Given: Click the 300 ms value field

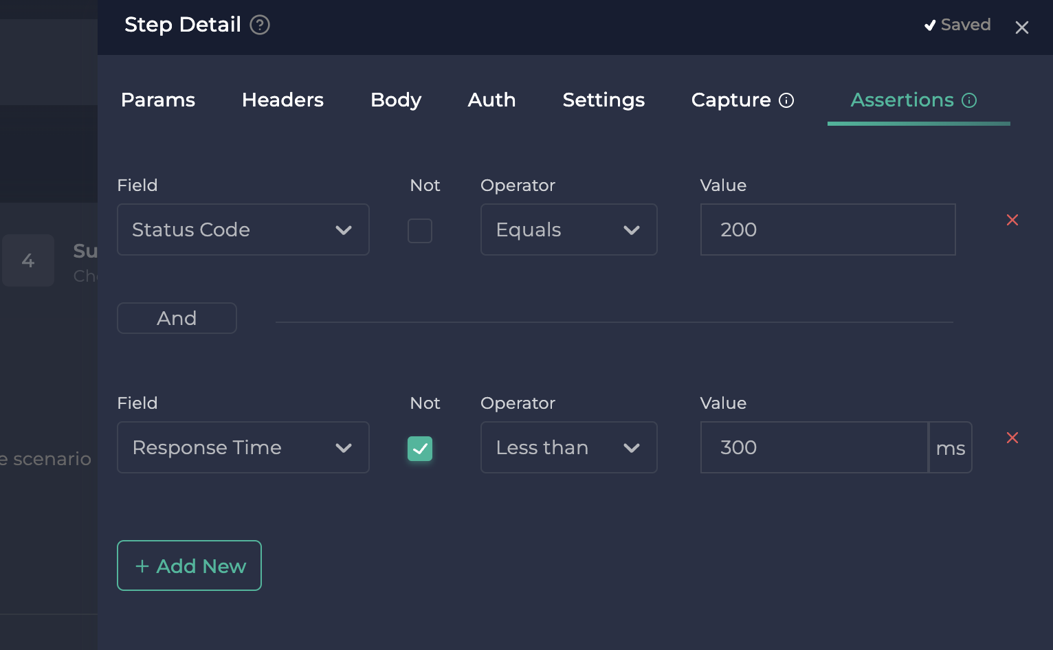Looking at the screenshot, I should [x=814, y=447].
